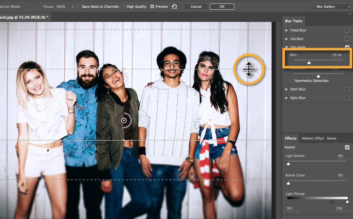Expand the Spin Blur section

[286, 98]
